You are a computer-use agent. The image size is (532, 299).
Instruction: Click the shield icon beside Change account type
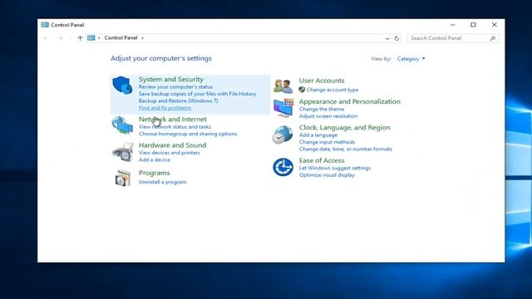(x=302, y=90)
